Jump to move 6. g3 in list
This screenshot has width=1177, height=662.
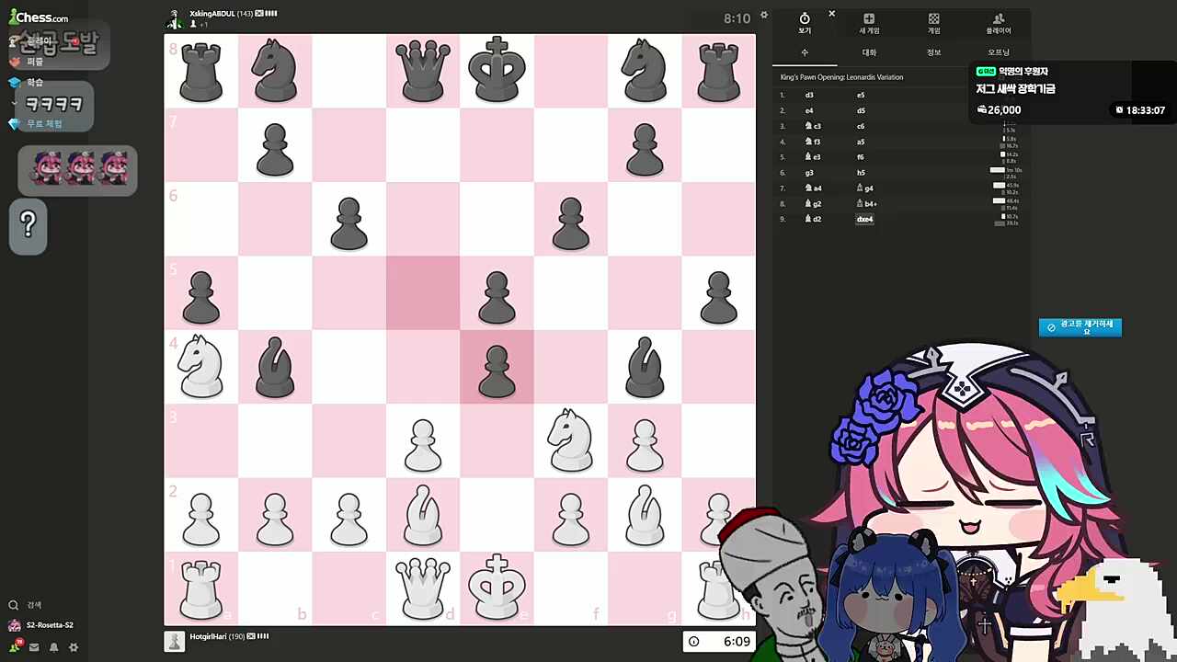point(809,173)
